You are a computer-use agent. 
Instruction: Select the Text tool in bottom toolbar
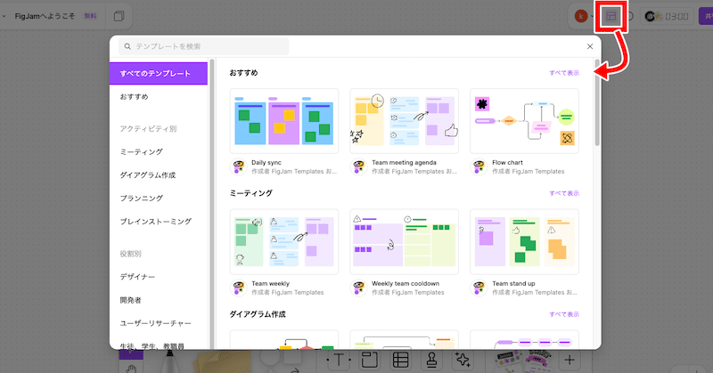click(x=340, y=359)
